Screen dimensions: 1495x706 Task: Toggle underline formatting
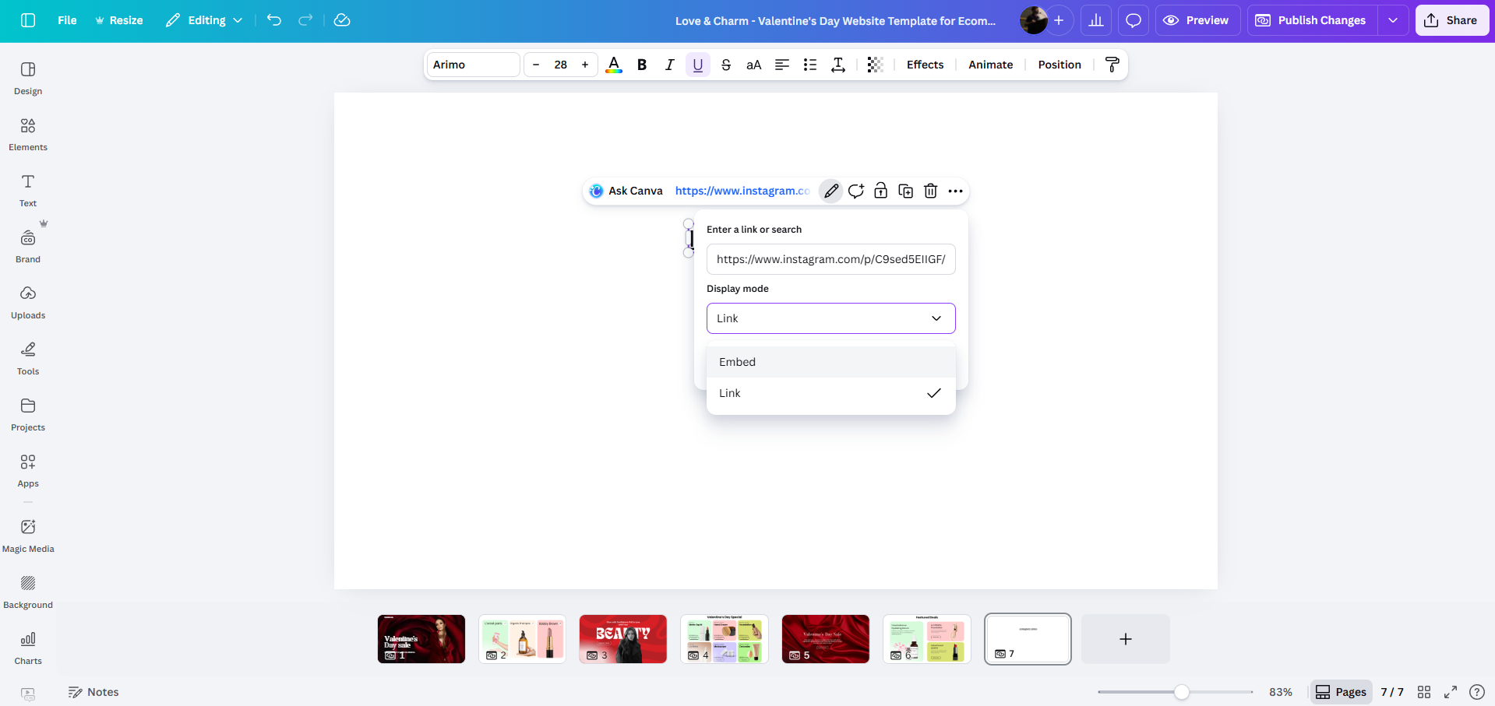click(x=697, y=65)
